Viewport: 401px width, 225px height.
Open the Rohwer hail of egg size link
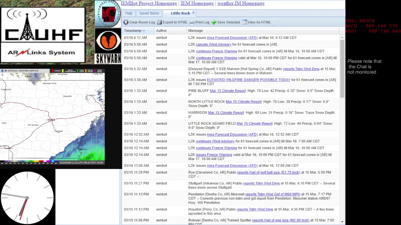[x=281, y=220]
